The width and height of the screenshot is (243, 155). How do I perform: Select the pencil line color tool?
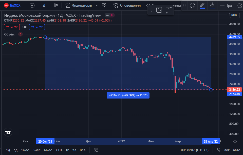pyautogui.click(x=202, y=5)
